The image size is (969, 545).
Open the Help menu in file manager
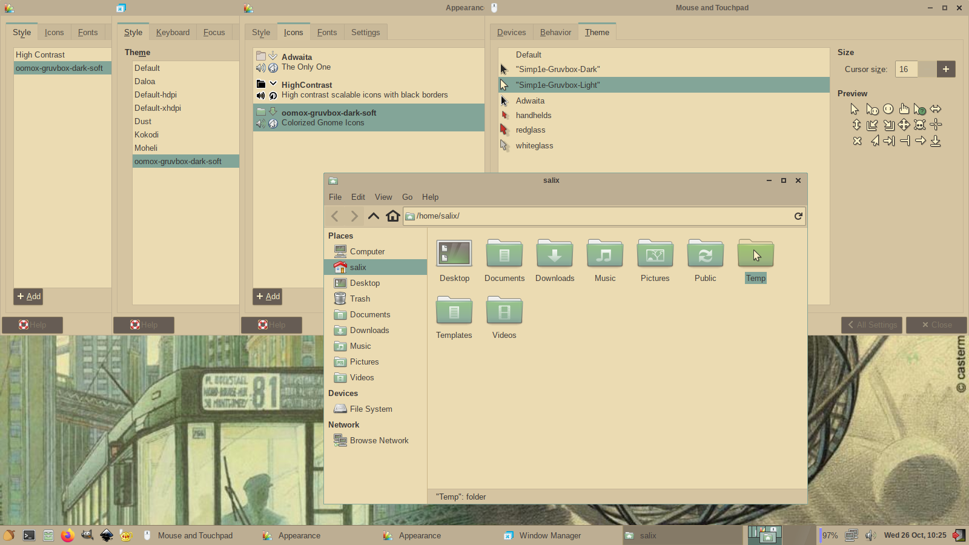pos(430,197)
